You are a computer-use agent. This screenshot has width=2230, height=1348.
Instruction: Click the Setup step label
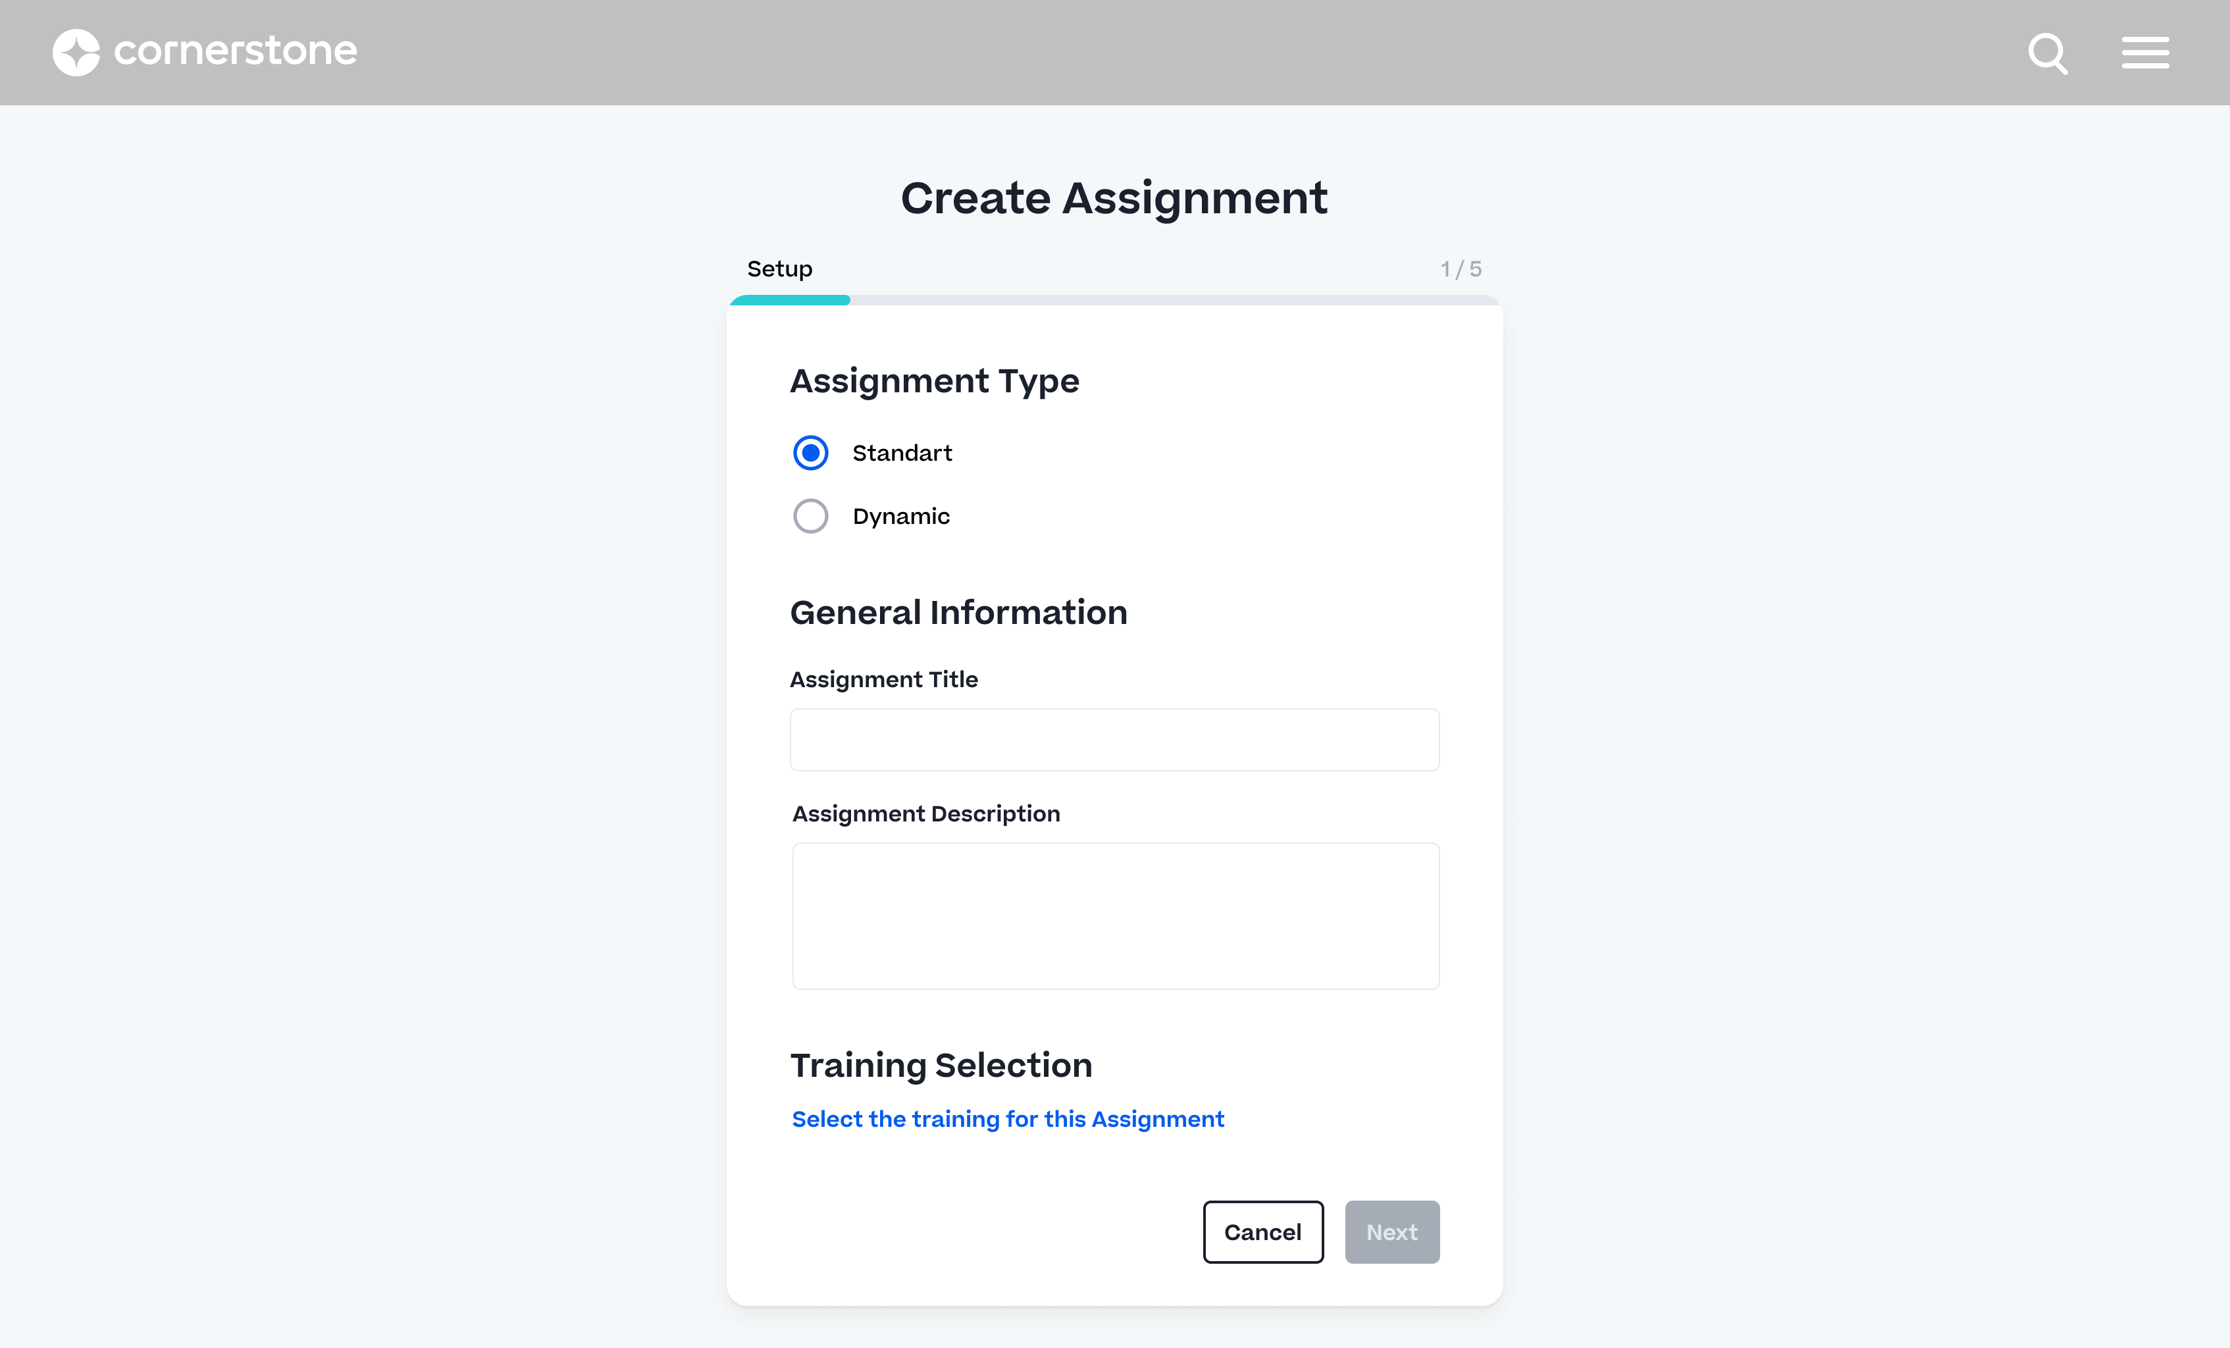tap(779, 269)
